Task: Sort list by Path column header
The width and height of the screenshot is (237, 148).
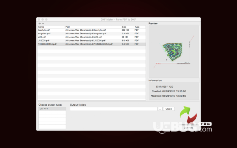Action: 93,27
